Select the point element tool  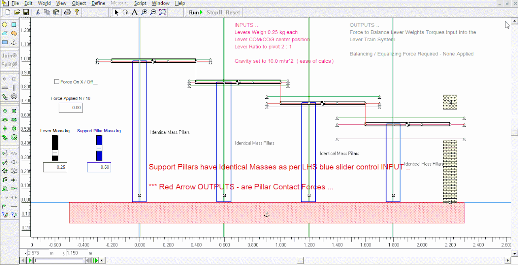(x=5, y=79)
